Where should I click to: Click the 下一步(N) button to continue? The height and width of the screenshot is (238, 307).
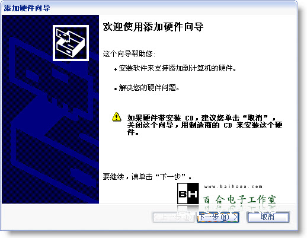(218, 217)
